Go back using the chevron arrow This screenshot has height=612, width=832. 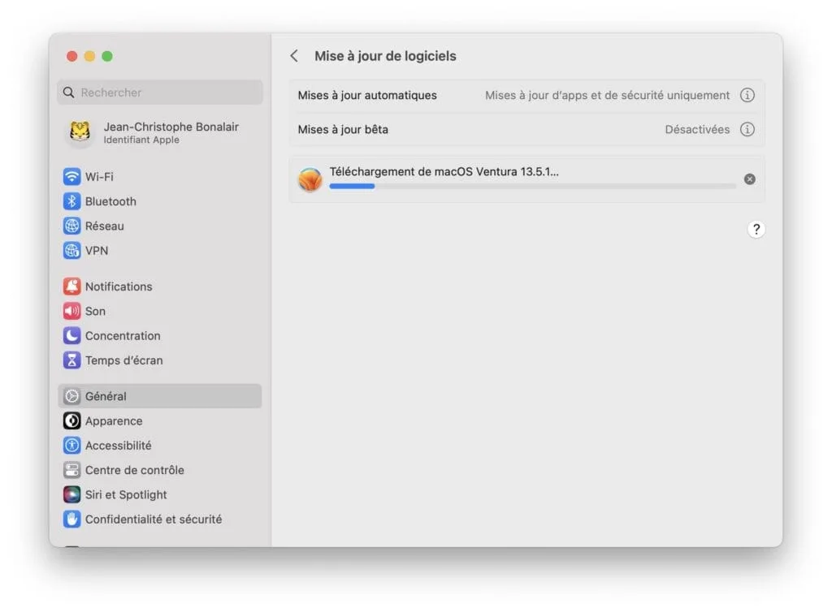point(294,56)
